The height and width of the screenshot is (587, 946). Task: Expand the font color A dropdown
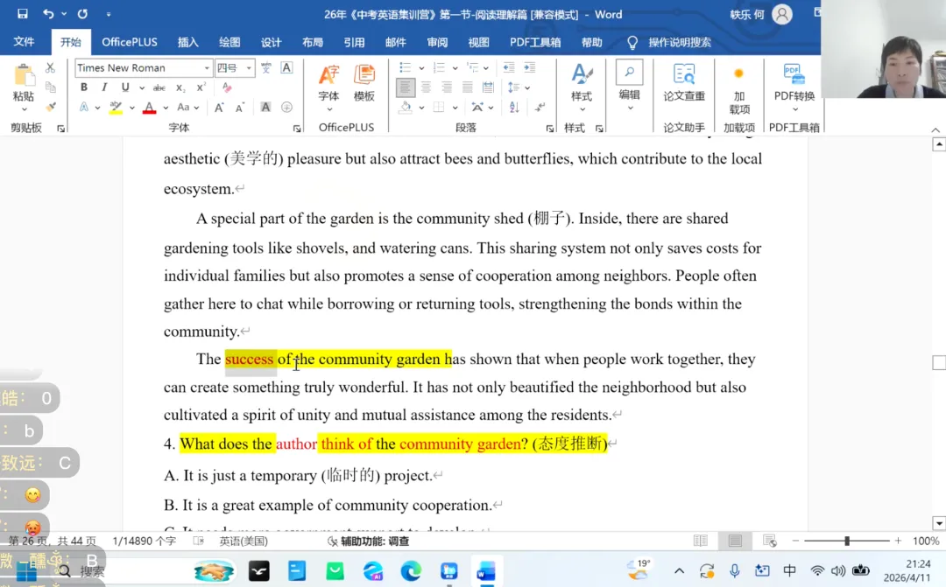tap(166, 107)
